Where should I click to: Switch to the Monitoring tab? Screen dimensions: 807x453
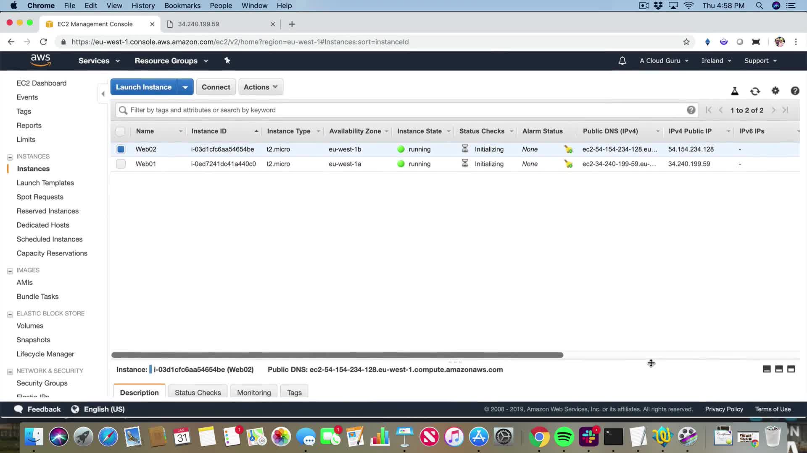[254, 393]
